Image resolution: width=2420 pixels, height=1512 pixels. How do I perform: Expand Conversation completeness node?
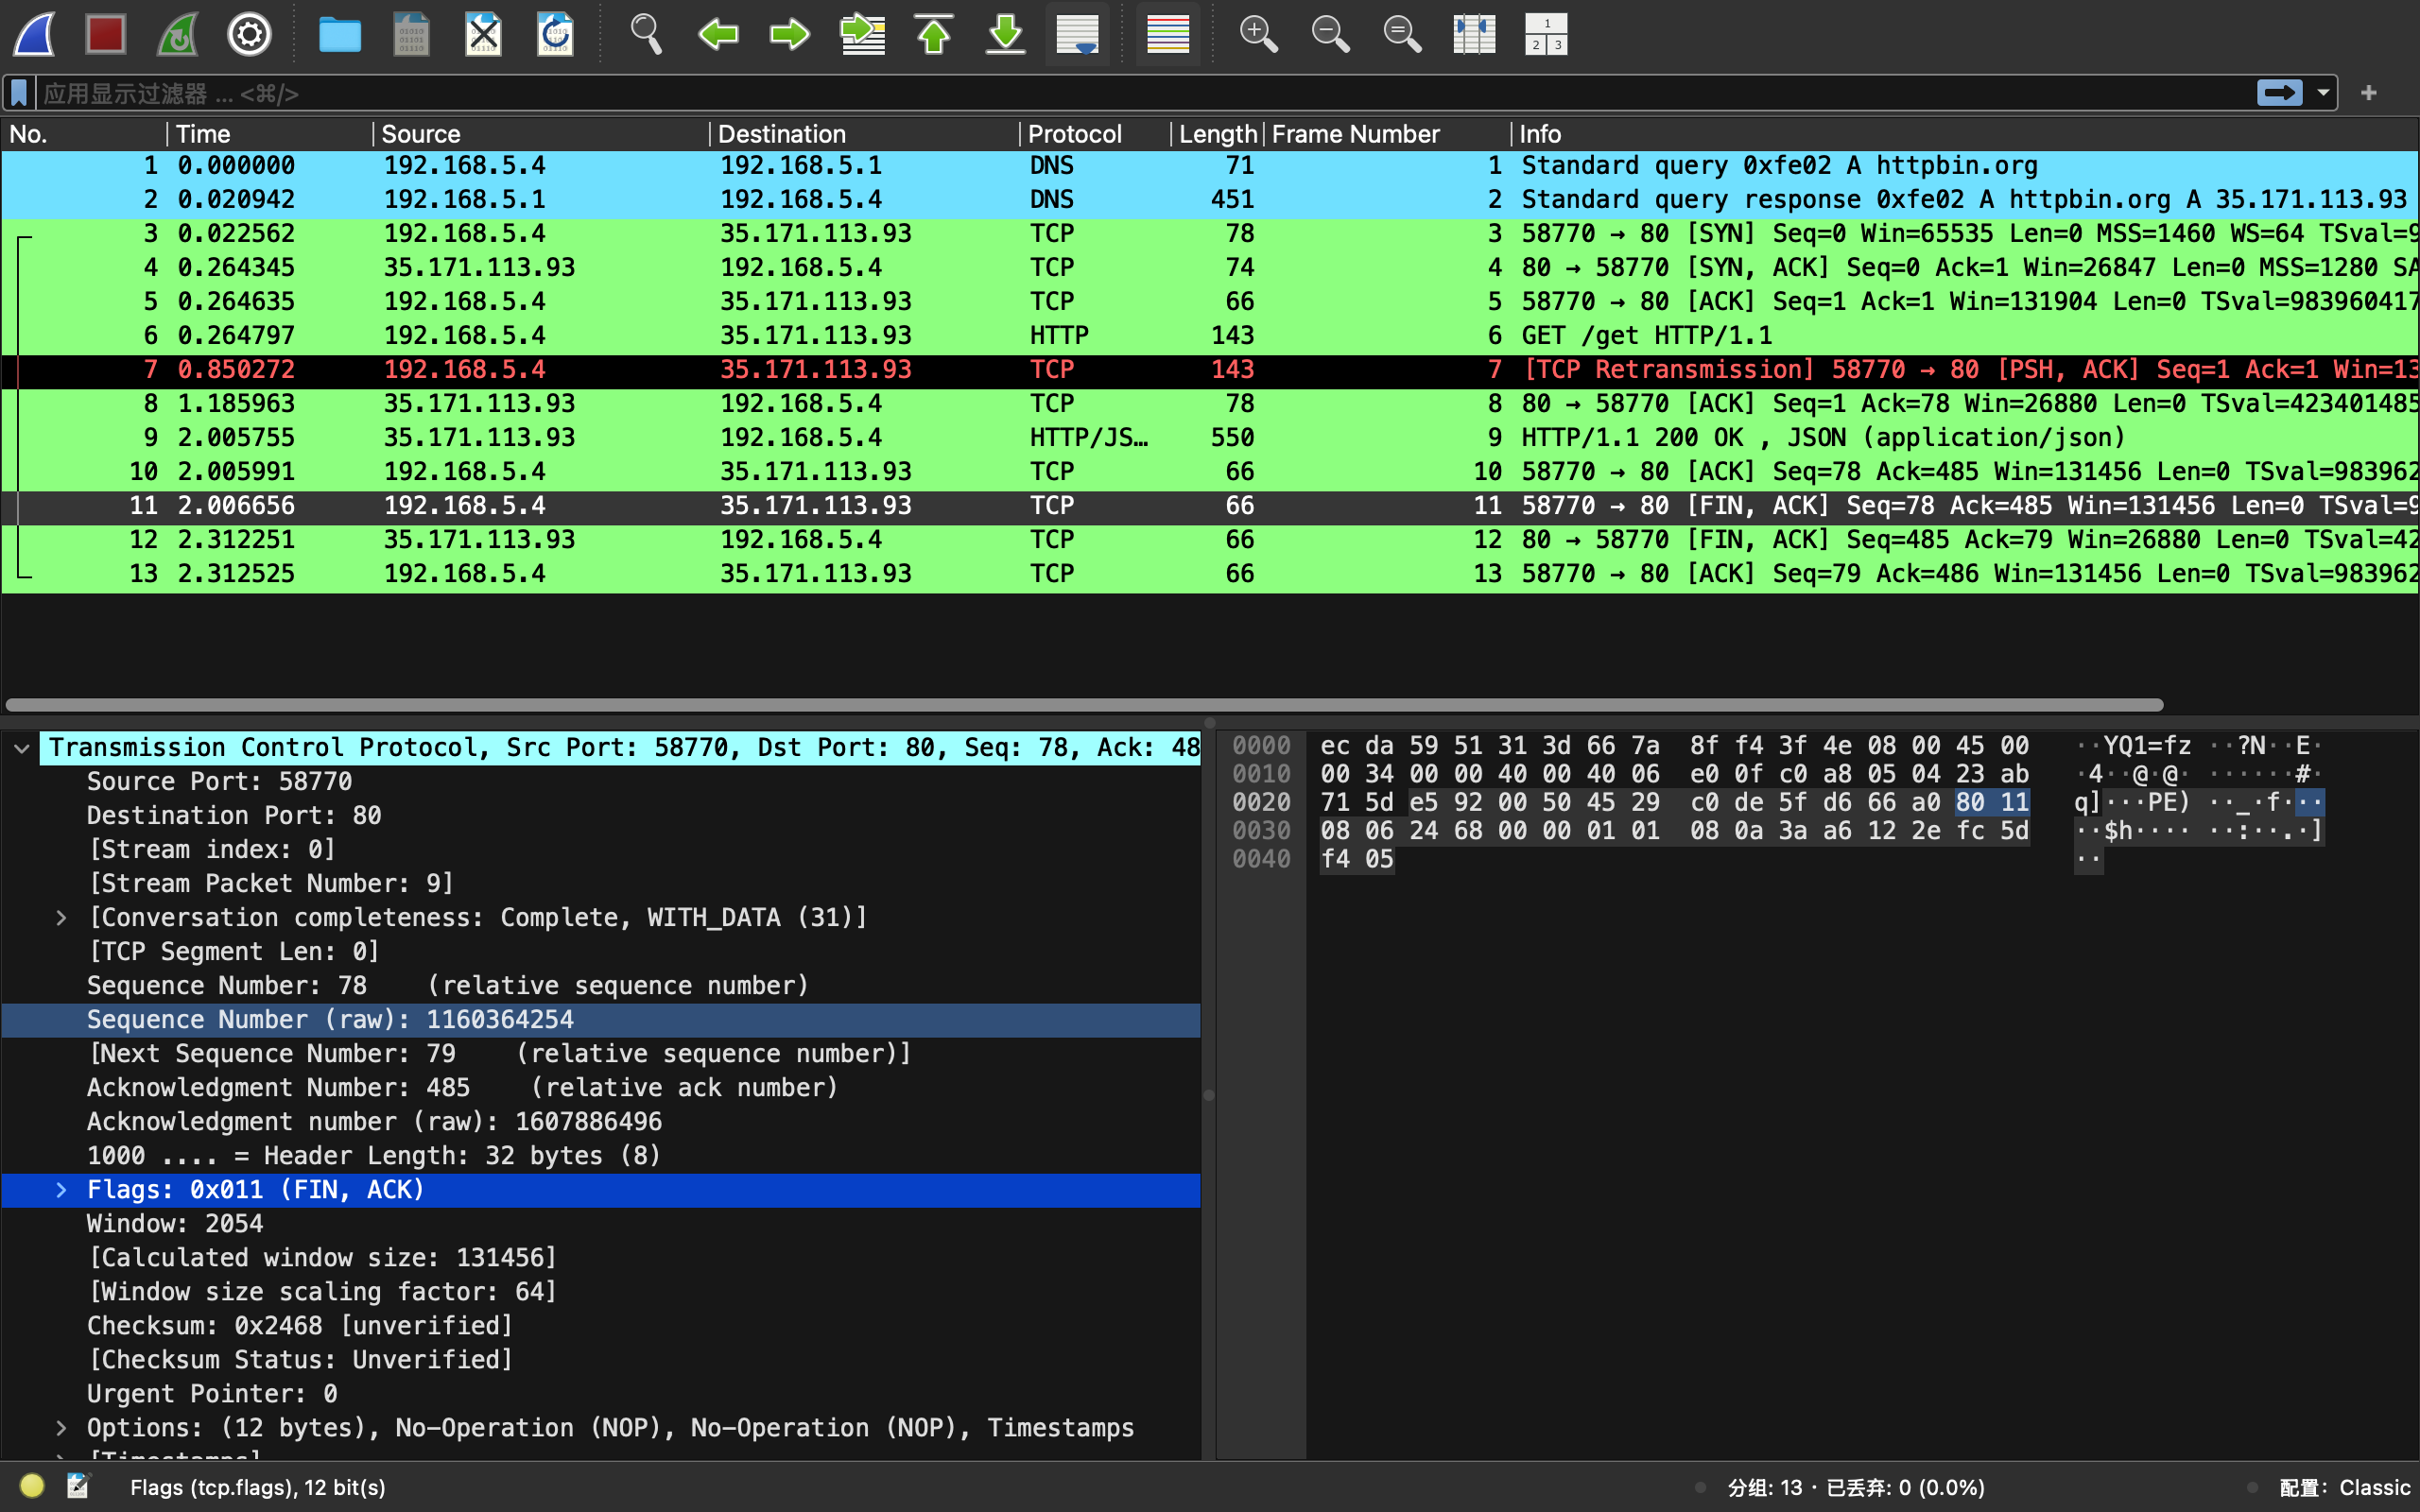click(61, 918)
